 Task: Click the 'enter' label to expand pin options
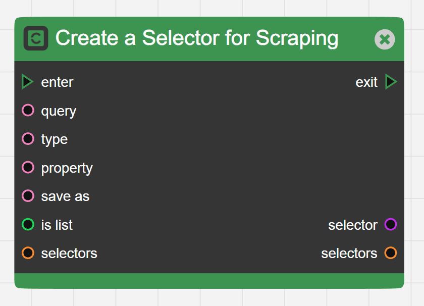click(57, 82)
